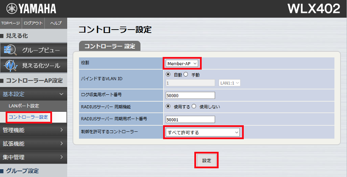The width and height of the screenshot is (347, 177).
Task: Select 自動 for バインドするVLAN ID
Action: (x=168, y=74)
